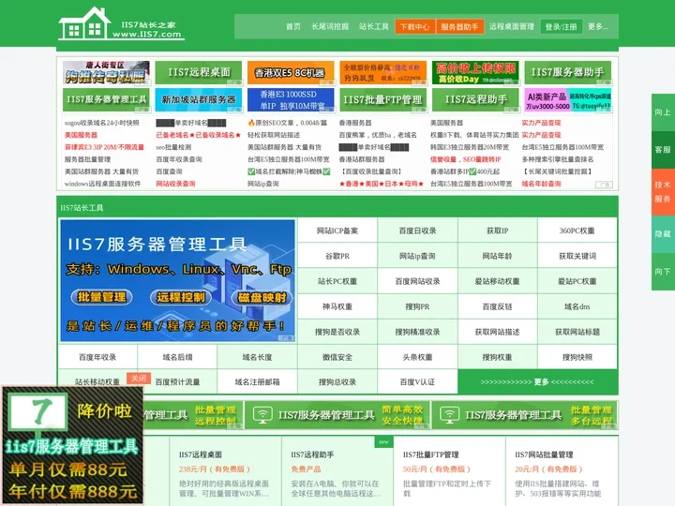Open the IIS7网站批量管理 product card title
The height and width of the screenshot is (506, 675).
(x=544, y=454)
